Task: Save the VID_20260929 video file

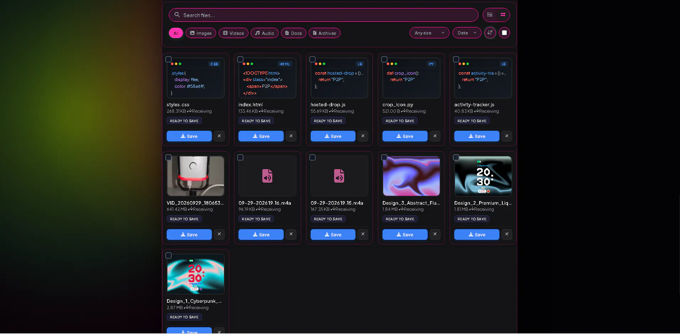Action: [x=189, y=235]
